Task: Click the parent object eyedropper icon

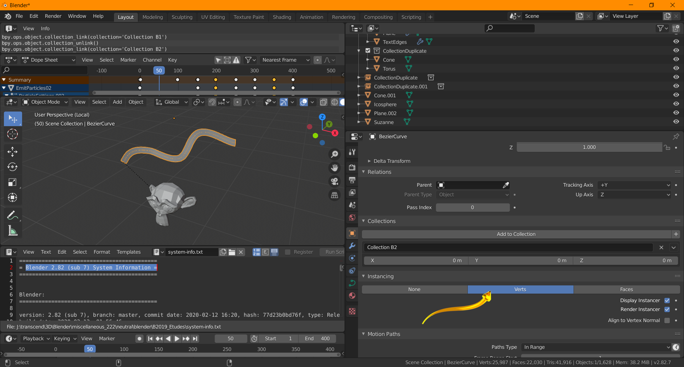Action: (x=506, y=185)
